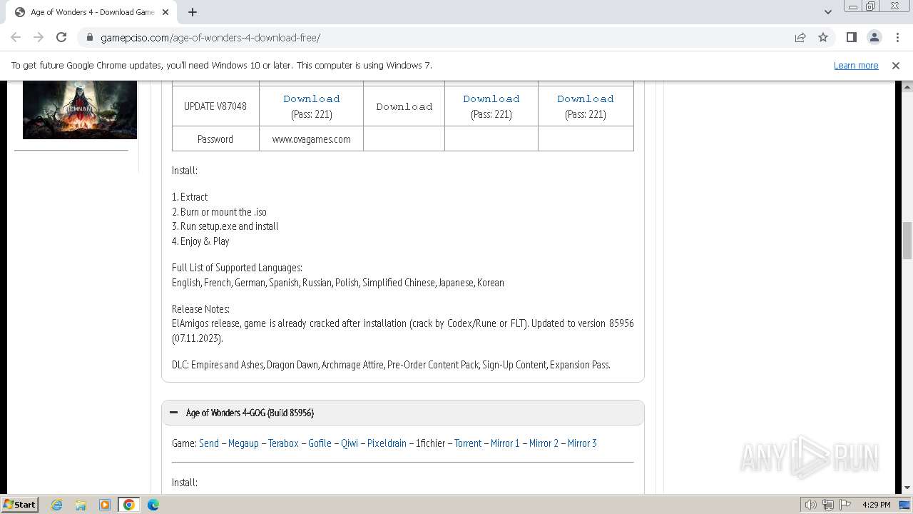Open the Megaup download link
Image resolution: width=913 pixels, height=514 pixels.
click(243, 443)
